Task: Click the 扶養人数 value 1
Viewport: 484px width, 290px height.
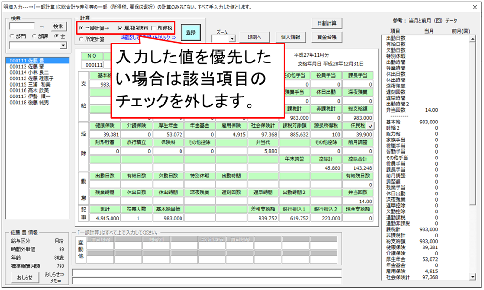Action: point(137,218)
